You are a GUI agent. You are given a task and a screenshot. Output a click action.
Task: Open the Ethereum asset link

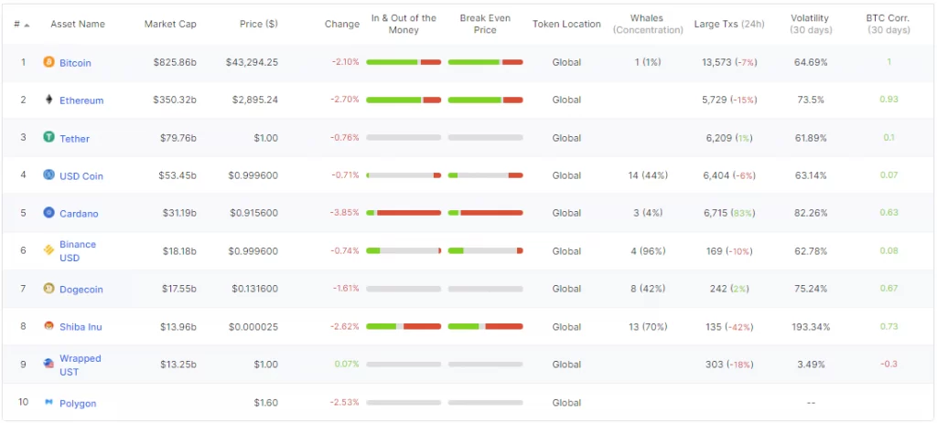click(81, 100)
